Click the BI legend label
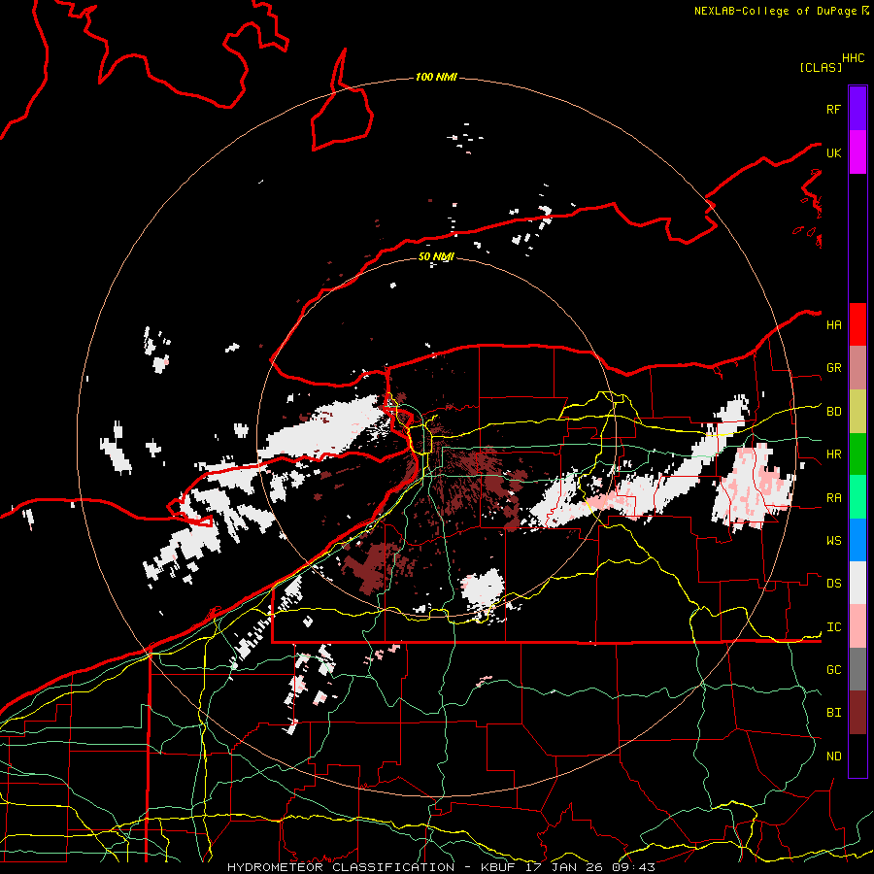The image size is (874, 874). 833,713
